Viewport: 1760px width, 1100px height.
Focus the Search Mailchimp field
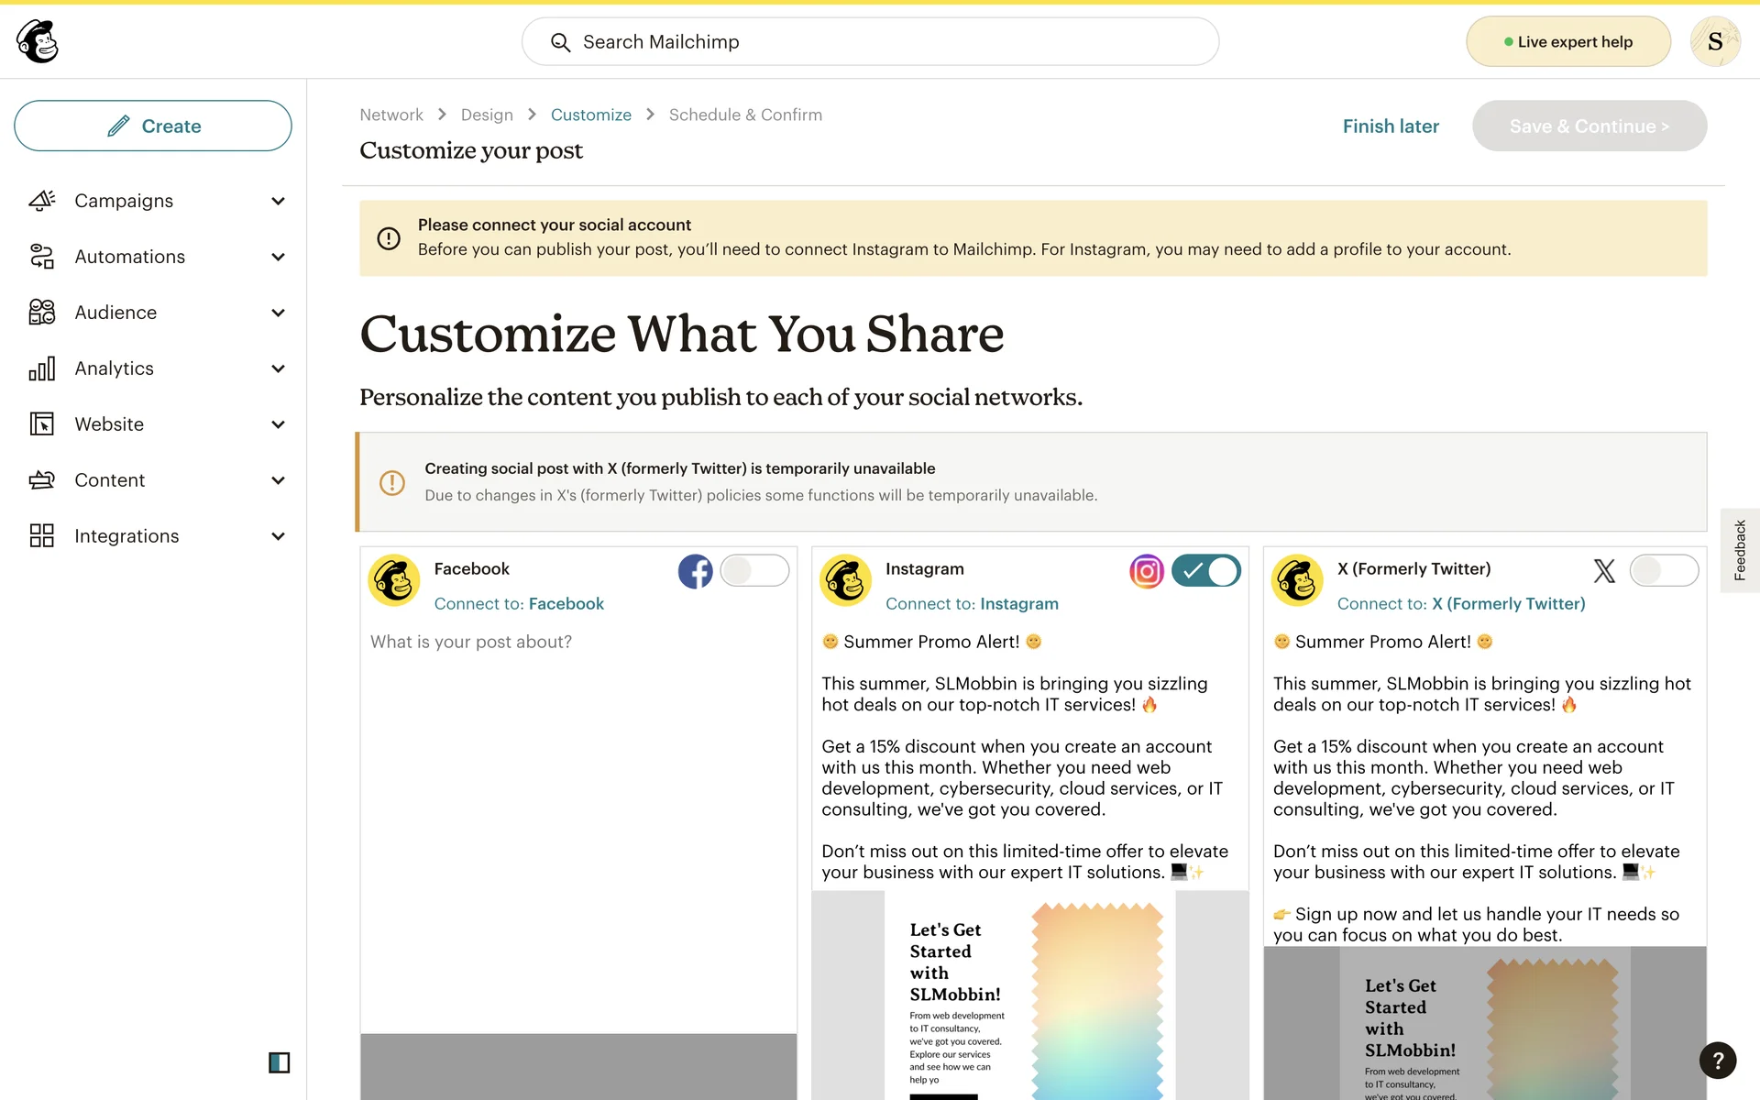pos(869,42)
